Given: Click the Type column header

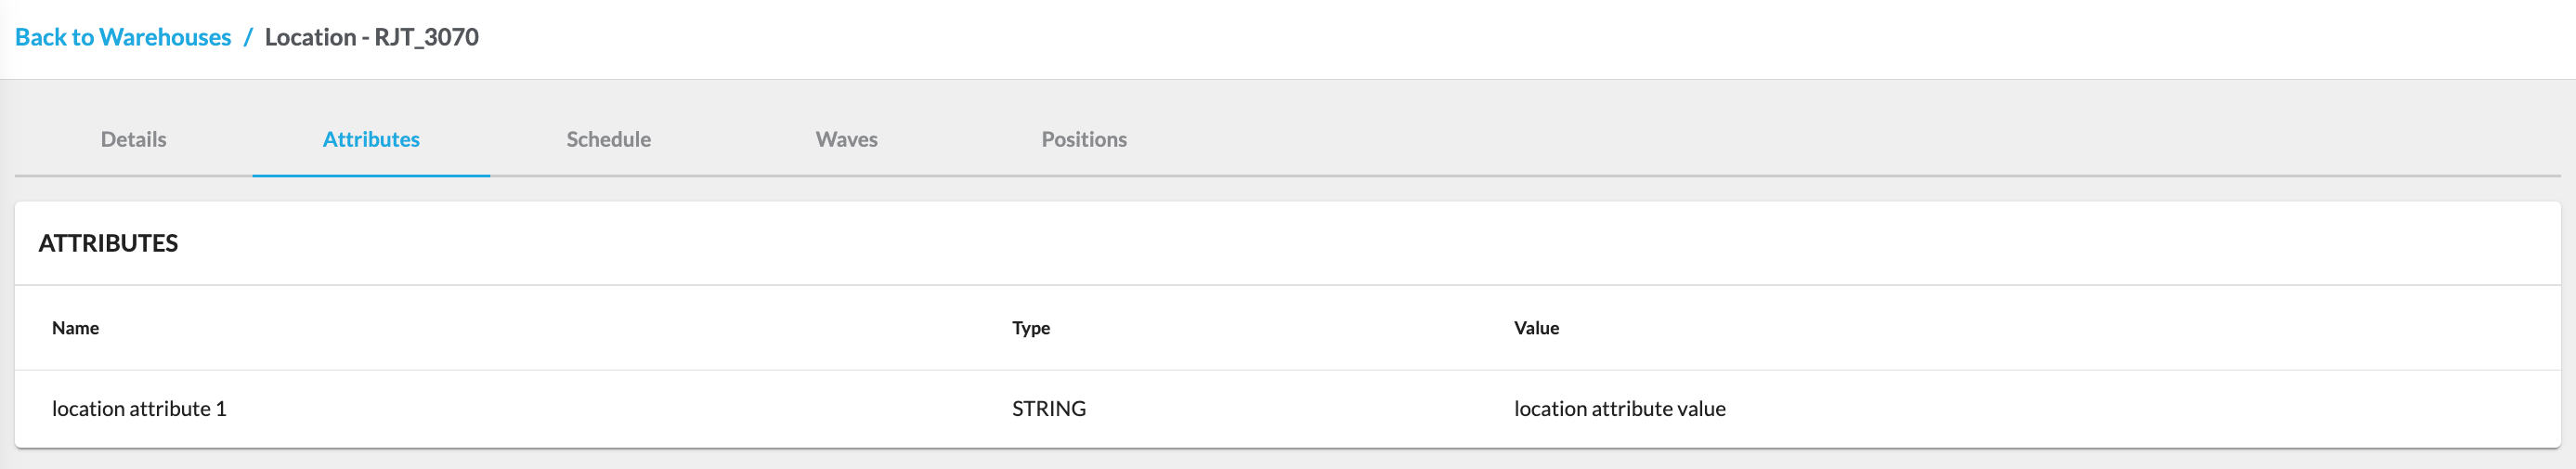Looking at the screenshot, I should (x=1030, y=328).
